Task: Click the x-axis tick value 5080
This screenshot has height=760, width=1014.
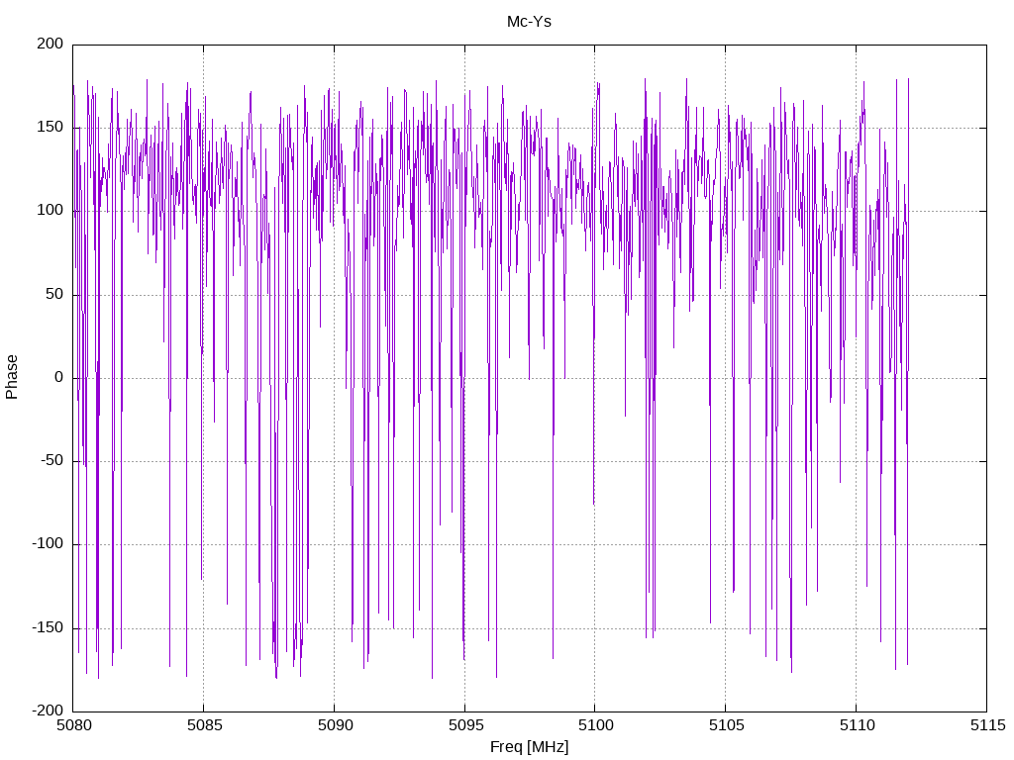Action: click(73, 725)
